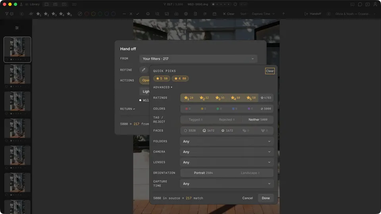Open the filter presets chevron icon in toolbar
Image resolution: width=381 pixels, height=214 pixels.
click(12, 14)
